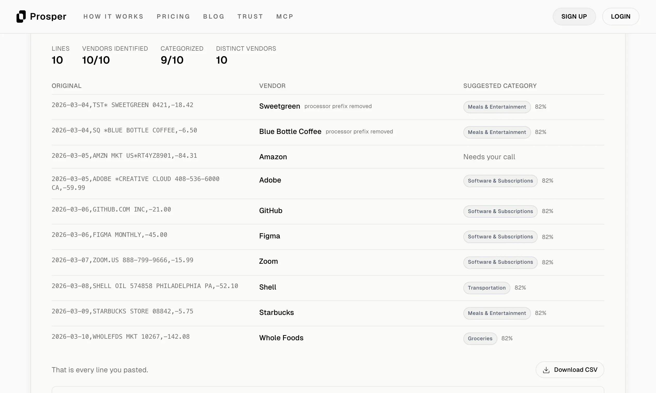Click the Vendors Identified 10/10 stat
This screenshot has height=393, width=656.
(x=115, y=55)
